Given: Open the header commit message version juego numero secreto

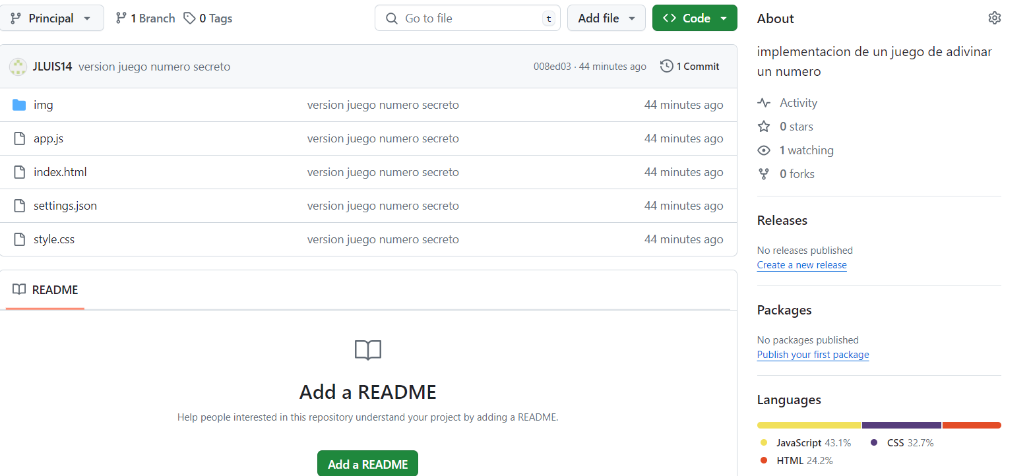Looking at the screenshot, I should pyautogui.click(x=154, y=66).
